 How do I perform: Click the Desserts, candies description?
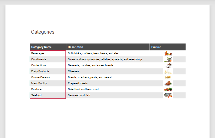[x=90, y=65]
